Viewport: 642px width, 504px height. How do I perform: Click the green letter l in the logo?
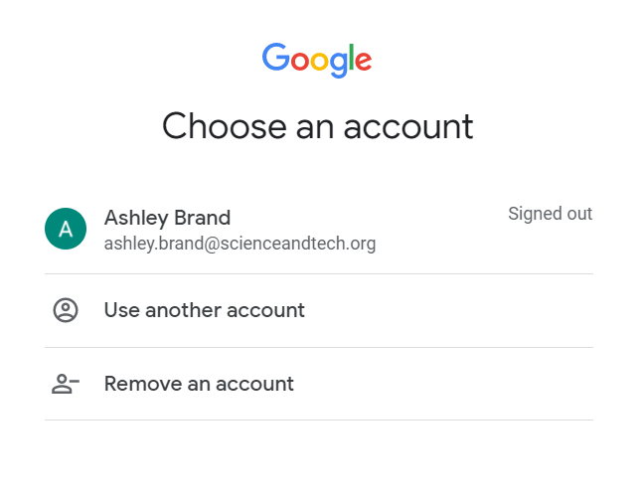[350, 59]
